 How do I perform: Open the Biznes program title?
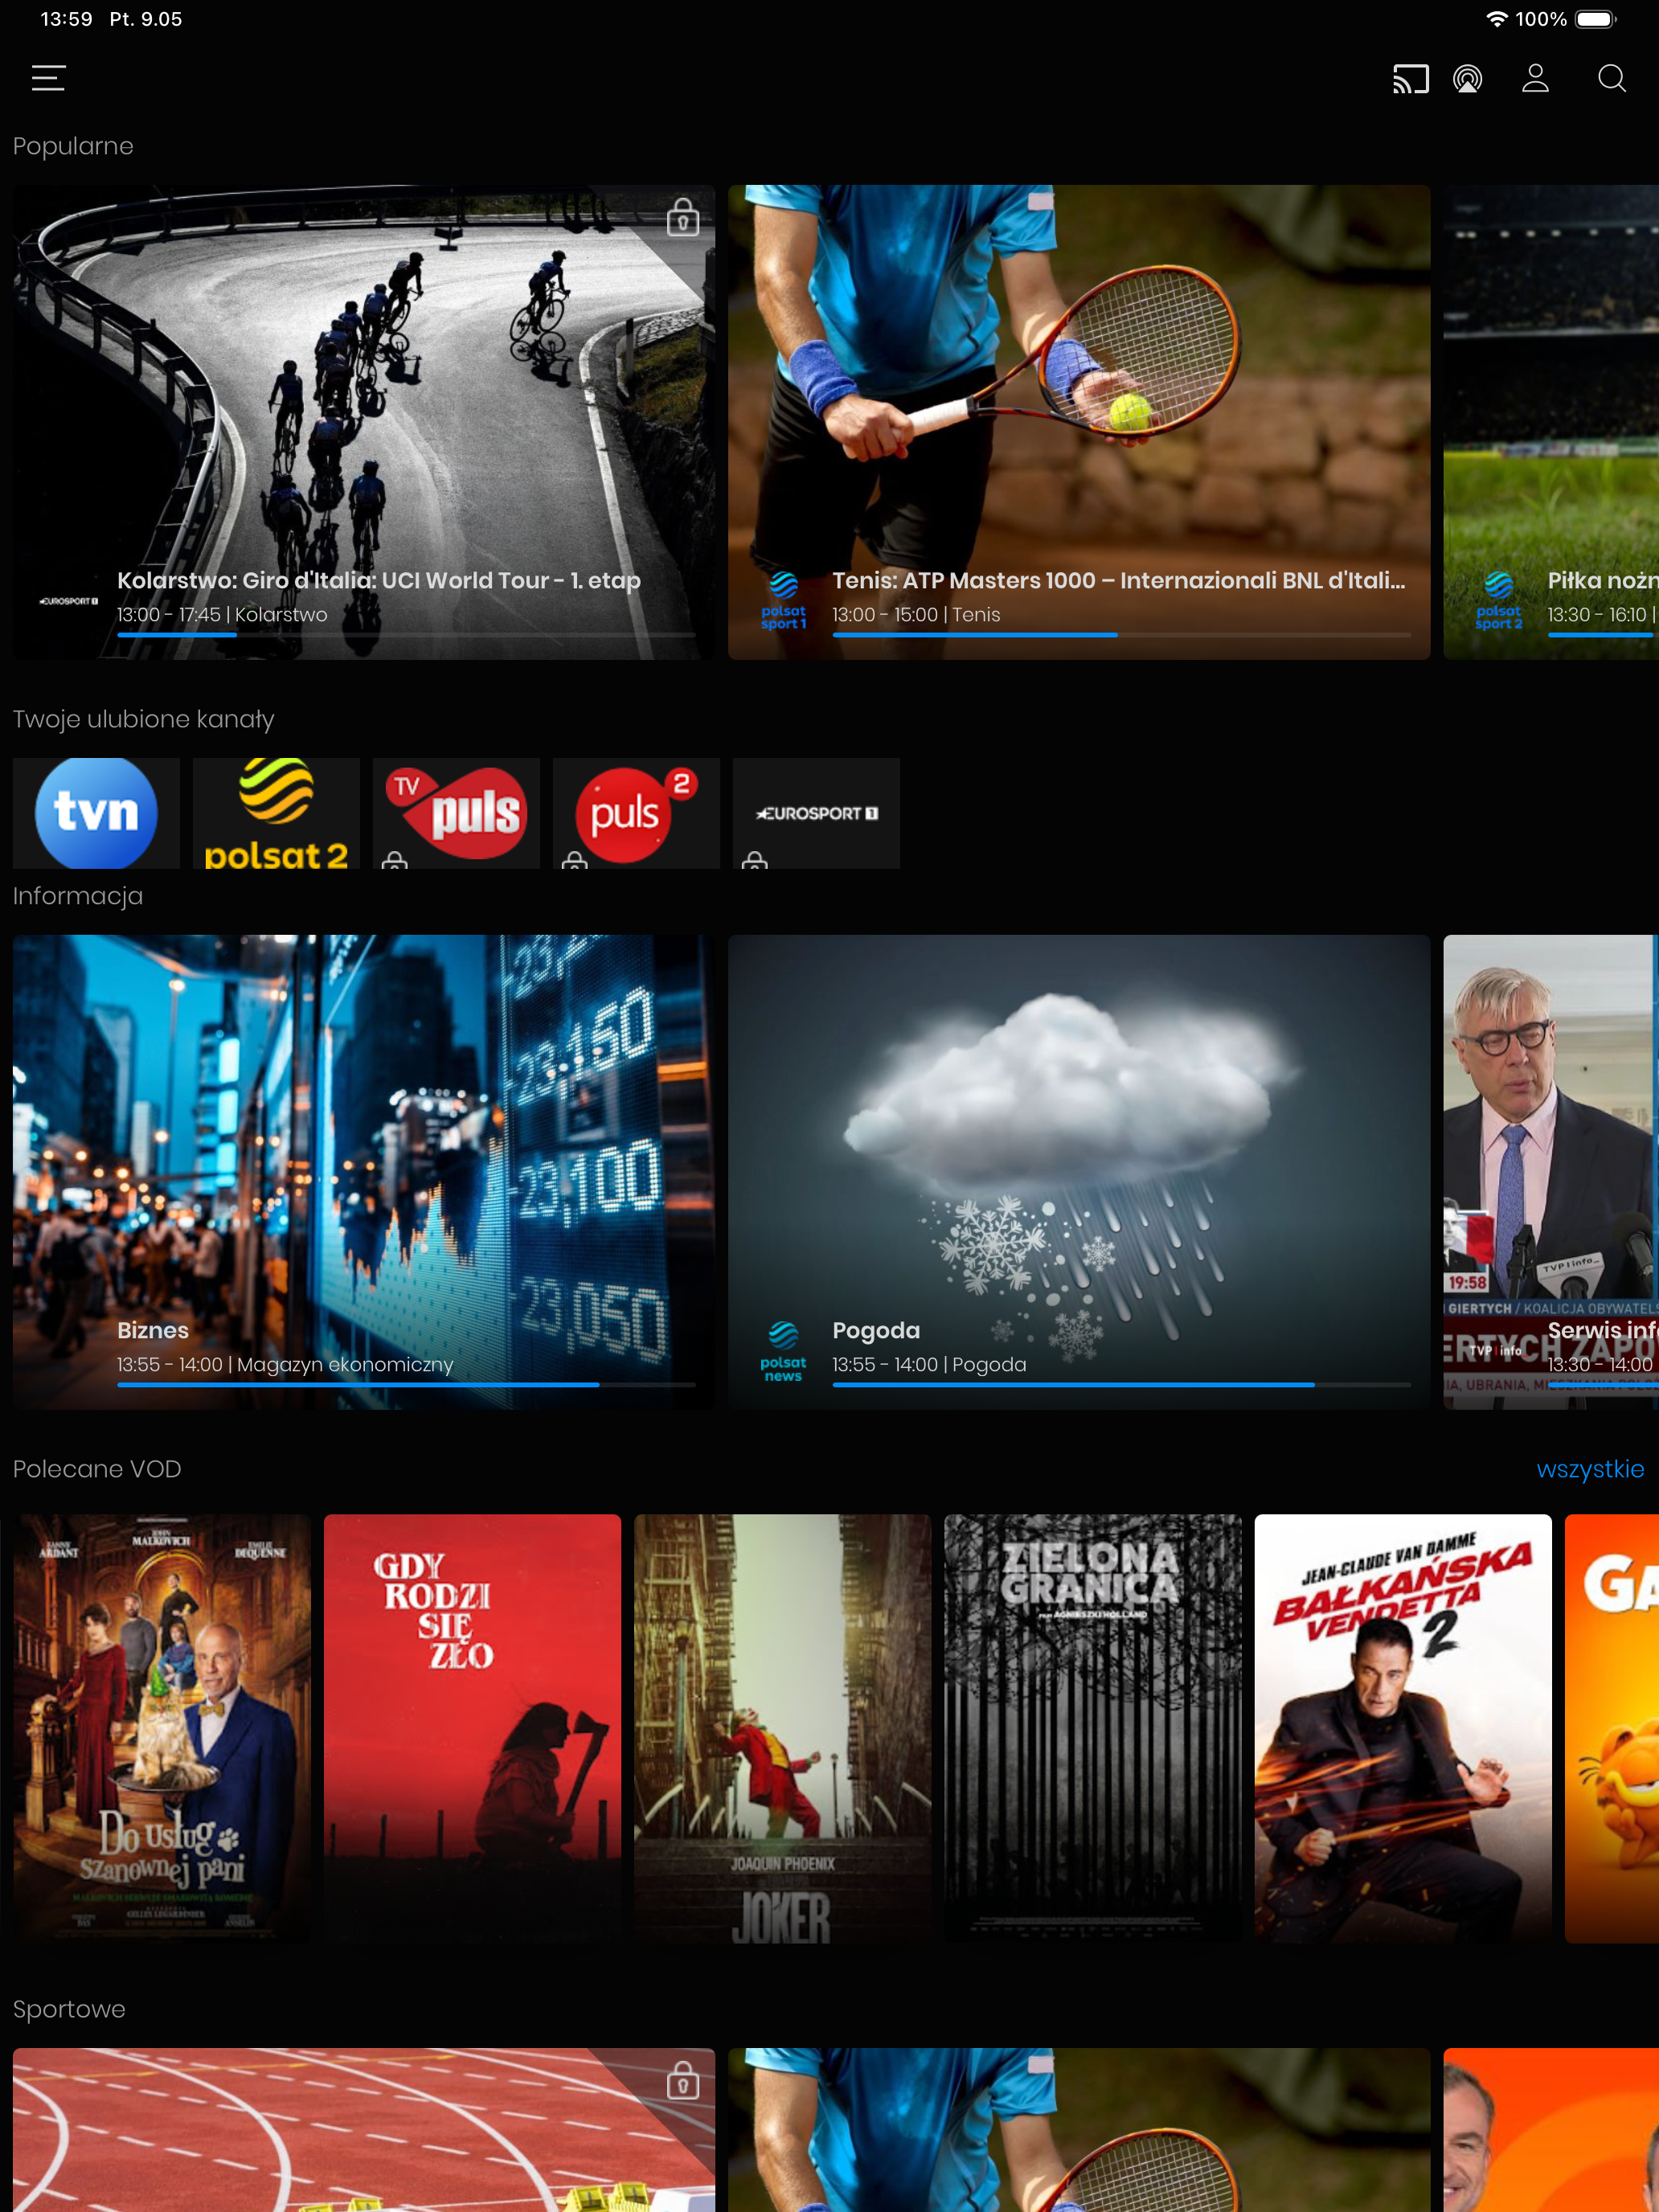click(153, 1330)
